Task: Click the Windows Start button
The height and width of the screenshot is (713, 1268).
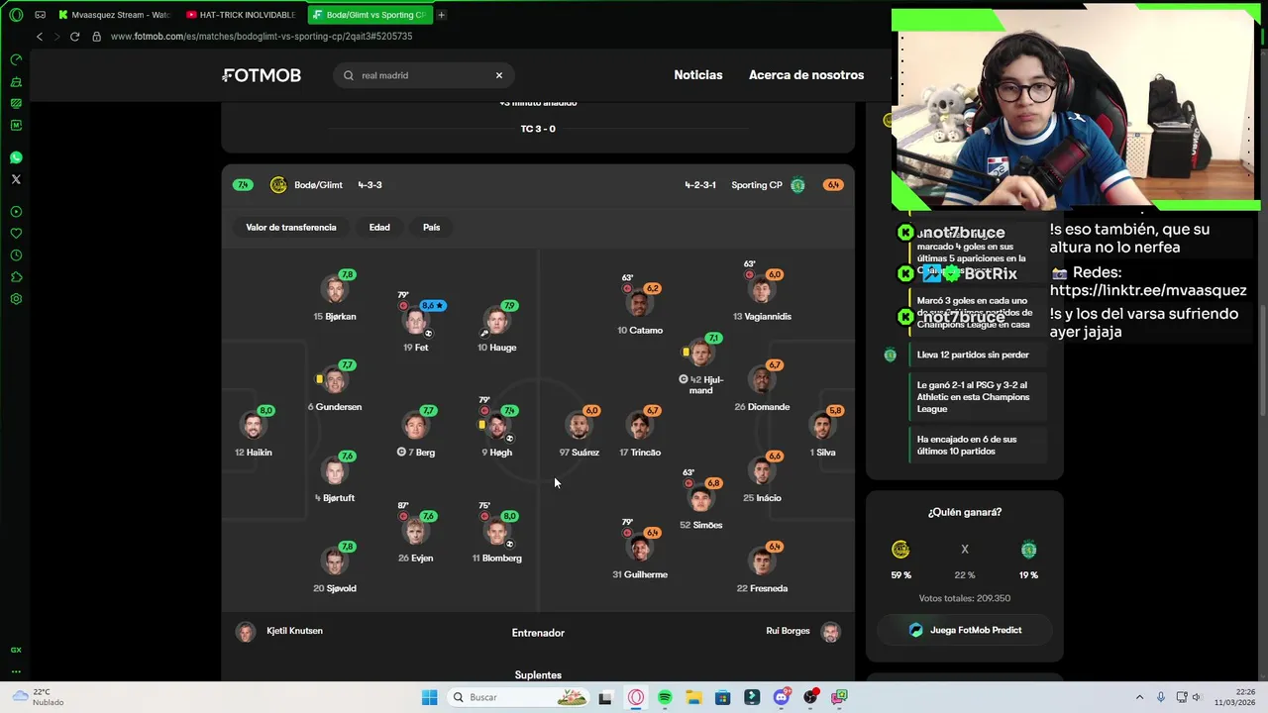Action: coord(429,697)
